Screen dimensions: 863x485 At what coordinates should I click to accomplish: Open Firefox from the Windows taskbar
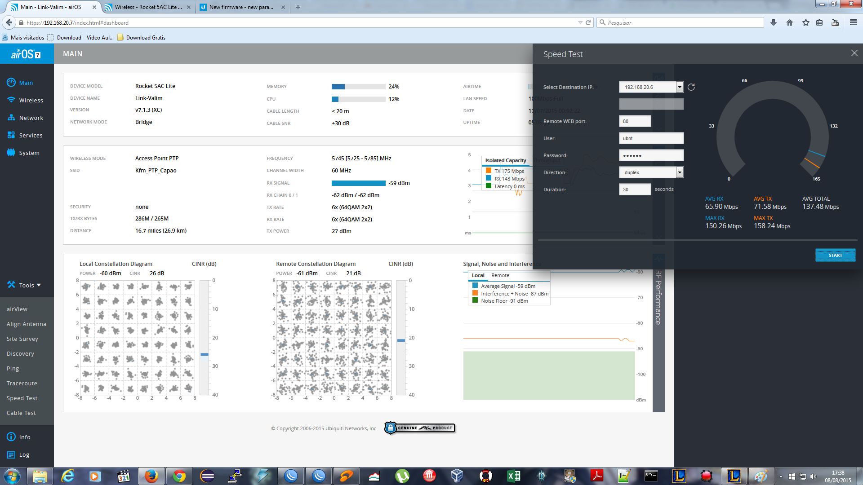(151, 476)
